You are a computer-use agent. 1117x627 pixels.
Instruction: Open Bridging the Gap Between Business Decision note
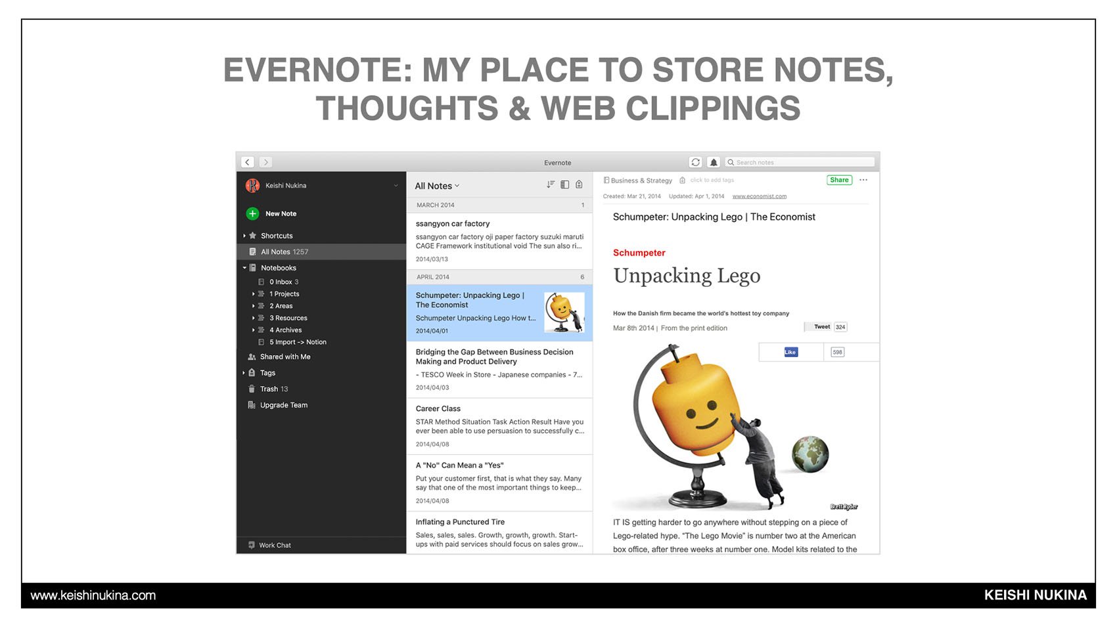(499, 370)
